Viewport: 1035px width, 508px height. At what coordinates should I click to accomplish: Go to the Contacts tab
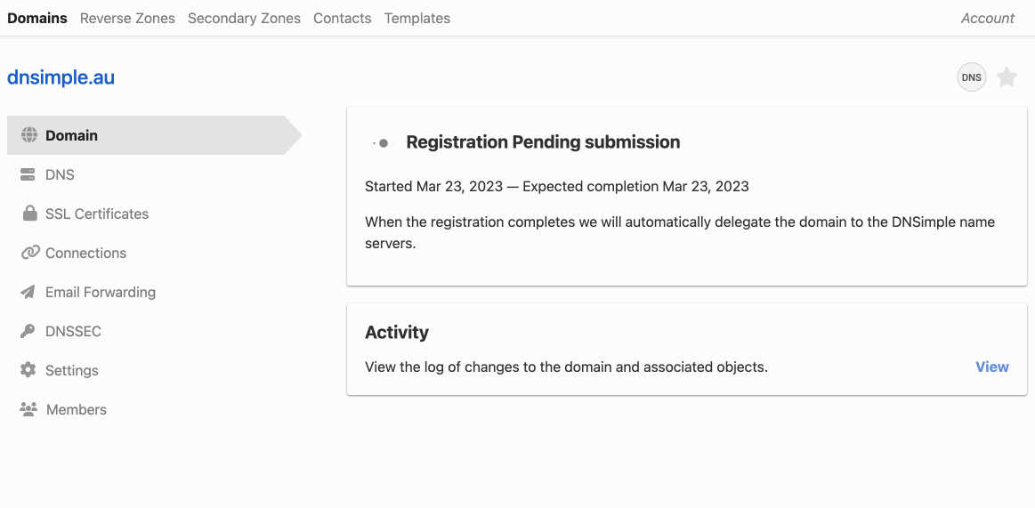[342, 18]
